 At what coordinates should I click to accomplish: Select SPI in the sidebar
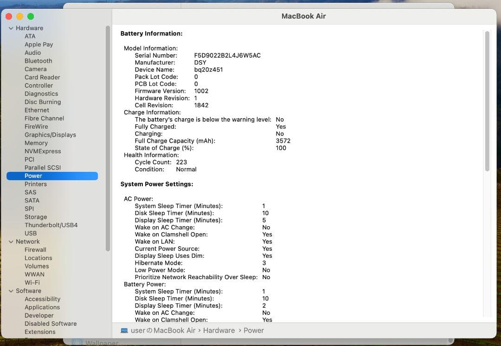[x=29, y=209]
